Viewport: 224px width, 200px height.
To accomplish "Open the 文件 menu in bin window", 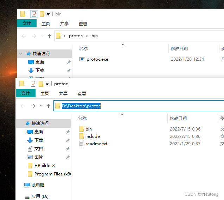I will (27, 24).
